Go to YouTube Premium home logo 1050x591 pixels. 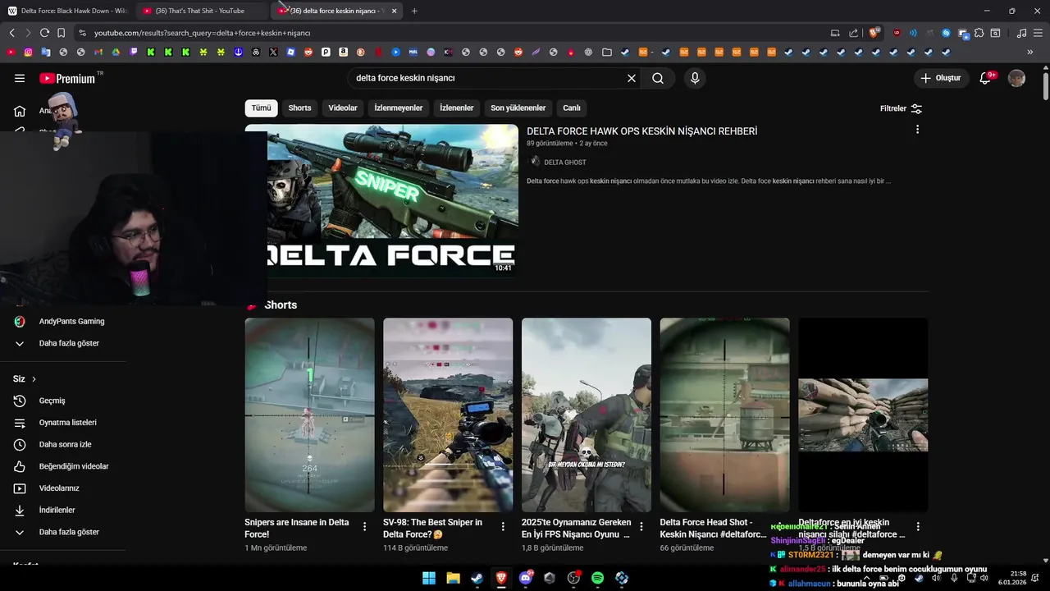(x=67, y=79)
